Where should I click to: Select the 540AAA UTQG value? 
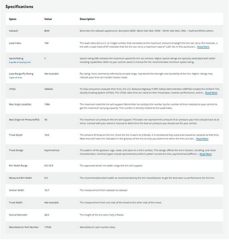click(x=49, y=89)
